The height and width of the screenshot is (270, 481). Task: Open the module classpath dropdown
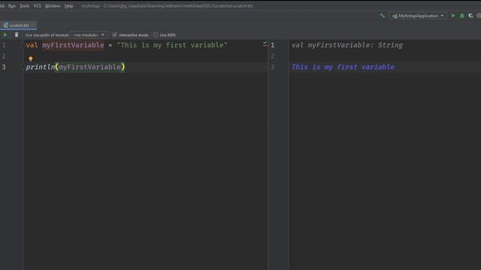[x=89, y=35]
